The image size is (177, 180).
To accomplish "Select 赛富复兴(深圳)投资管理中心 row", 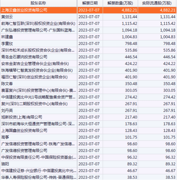I will 88,90.
